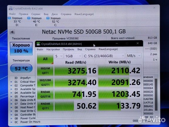
Task: Click SEQ1M read result 3275.16
Action: point(76,71)
